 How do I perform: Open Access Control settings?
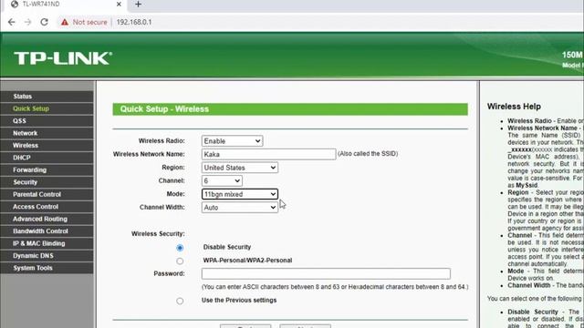(x=47, y=207)
